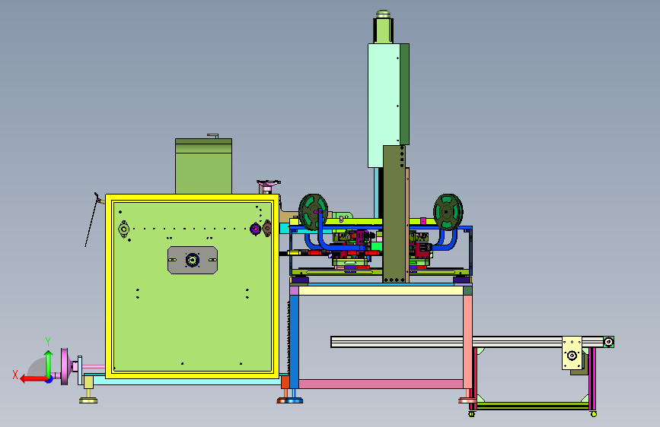Select the brown flange beside the purple knob
660x427 pixels.
(x=267, y=229)
